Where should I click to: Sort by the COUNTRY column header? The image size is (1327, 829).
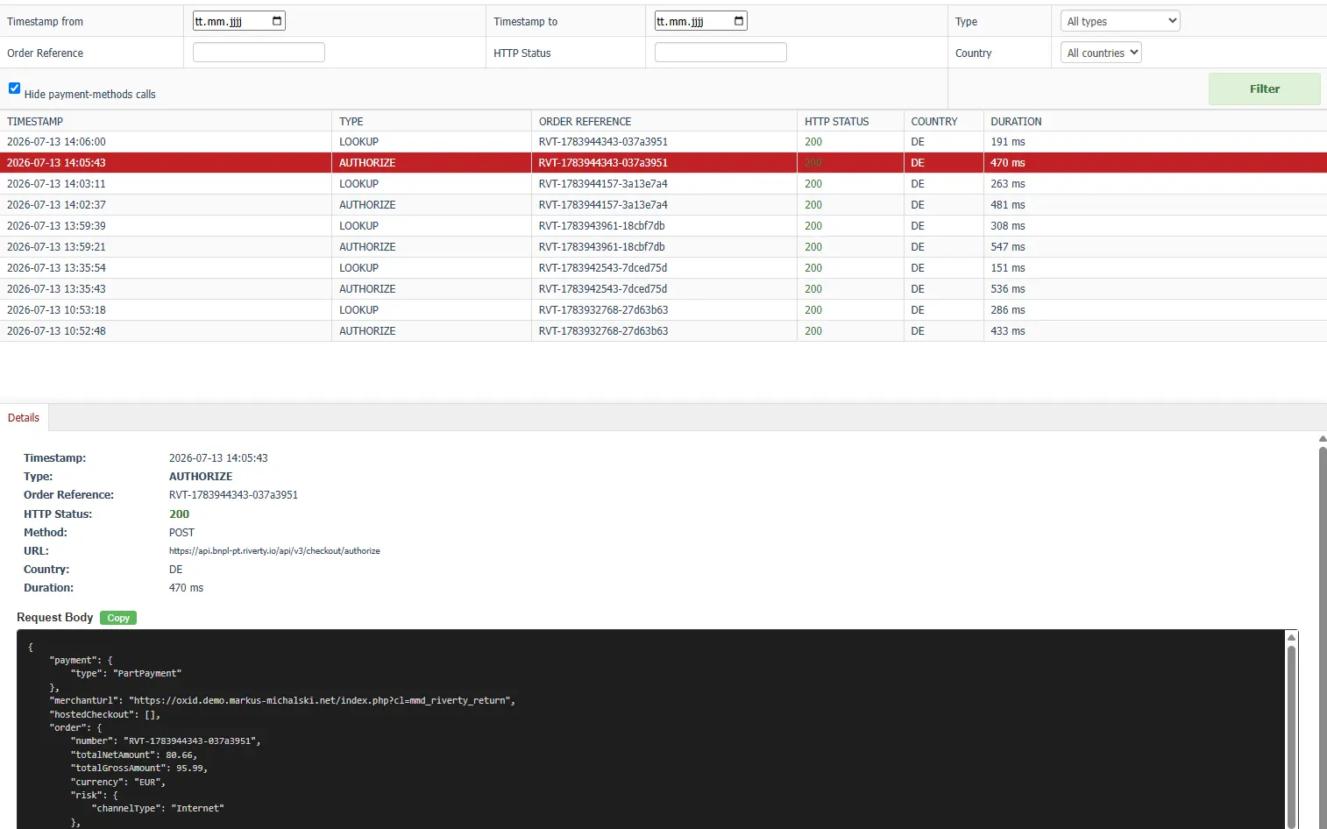point(934,122)
